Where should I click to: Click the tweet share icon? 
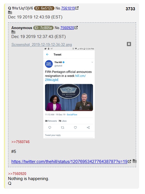(x=88, y=127)
